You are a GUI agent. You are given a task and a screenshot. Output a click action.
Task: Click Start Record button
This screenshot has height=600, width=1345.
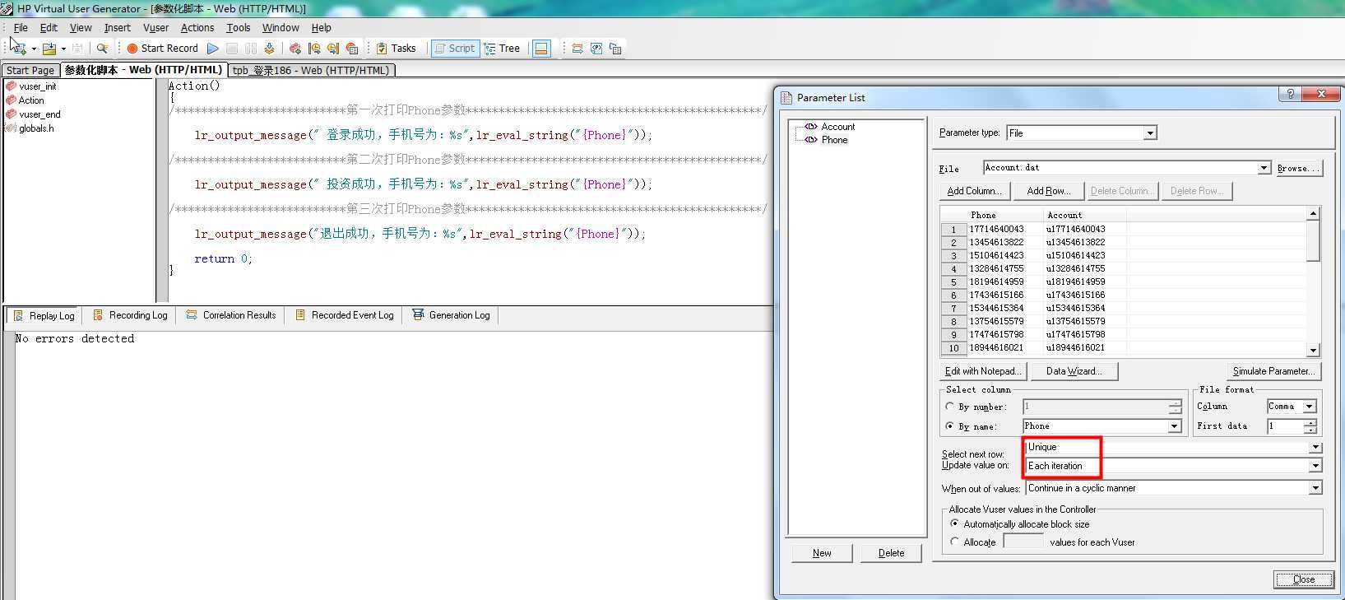pos(162,49)
